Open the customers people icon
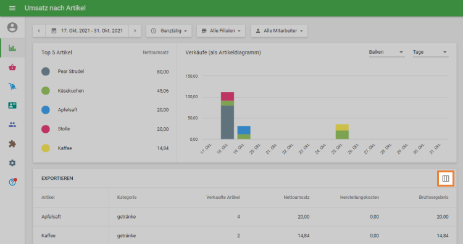463x244 pixels. click(x=12, y=125)
